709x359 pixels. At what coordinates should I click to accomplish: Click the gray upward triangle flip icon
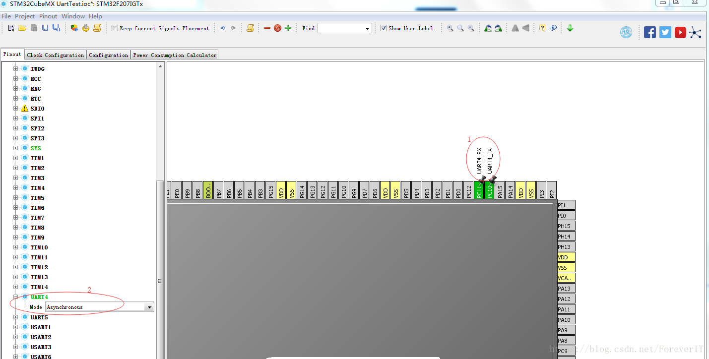[x=515, y=28]
